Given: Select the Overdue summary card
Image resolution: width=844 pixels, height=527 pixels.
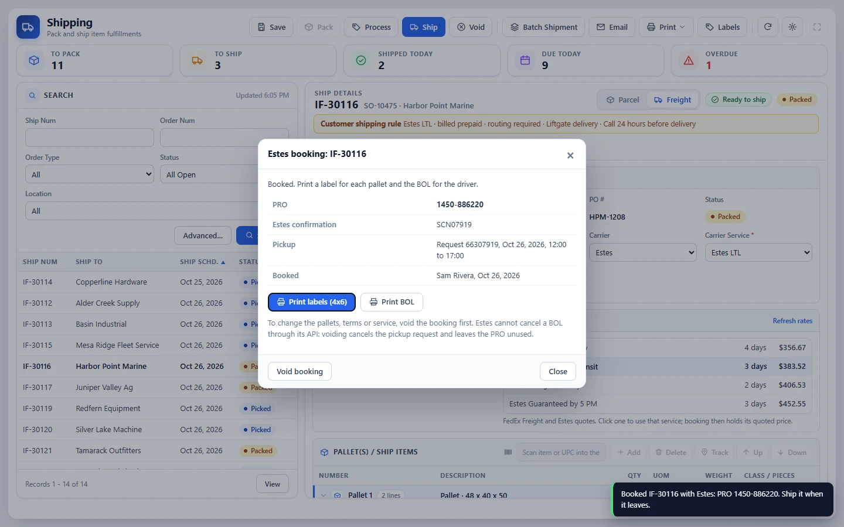Looking at the screenshot, I should [x=749, y=60].
